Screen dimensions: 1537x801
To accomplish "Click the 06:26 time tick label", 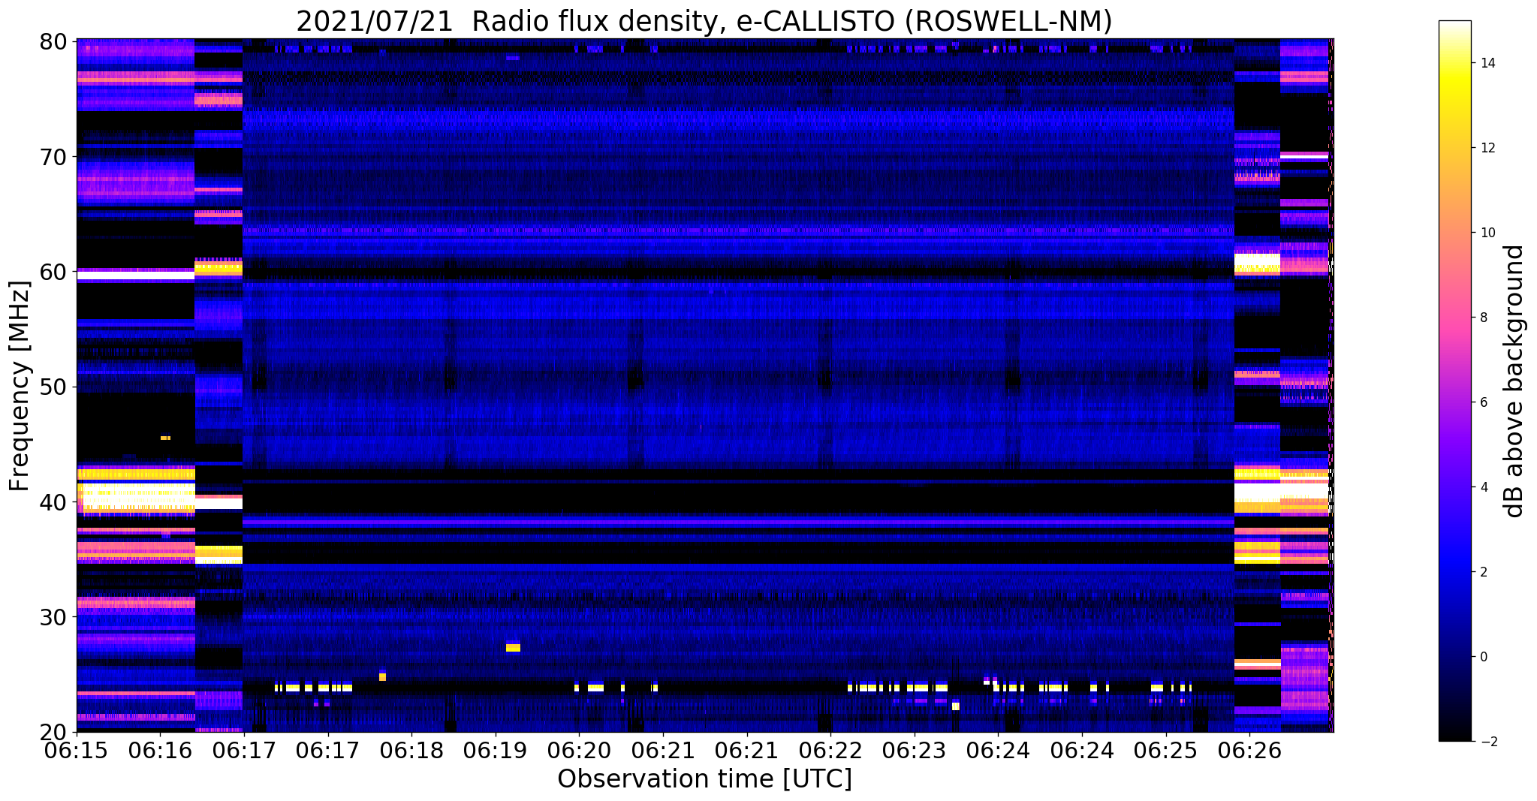I will 1250,750.
